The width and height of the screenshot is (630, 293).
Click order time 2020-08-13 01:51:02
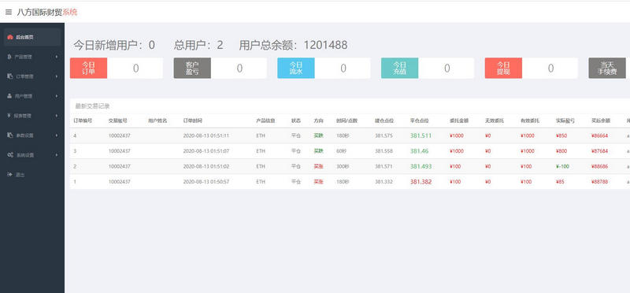206,166
